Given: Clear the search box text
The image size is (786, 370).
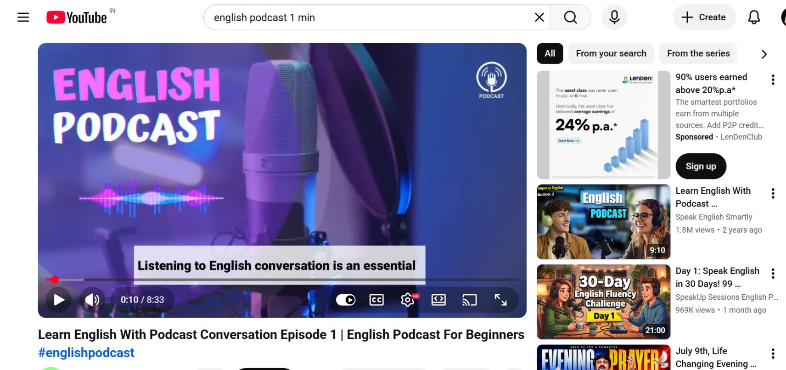Looking at the screenshot, I should pos(539,17).
